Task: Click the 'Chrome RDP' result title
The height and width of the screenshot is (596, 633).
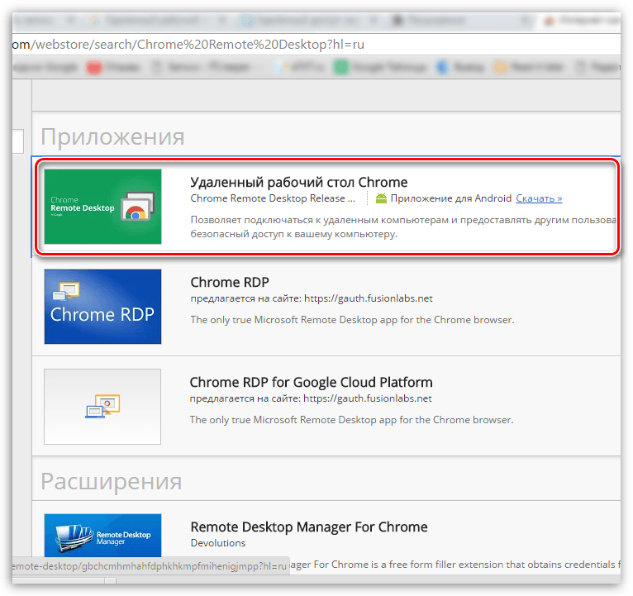Action: (x=230, y=282)
